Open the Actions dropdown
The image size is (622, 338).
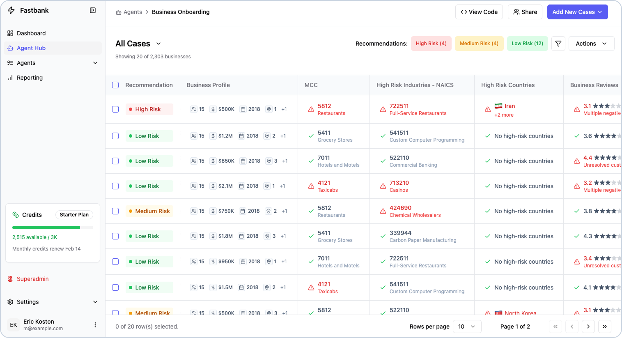pos(591,44)
